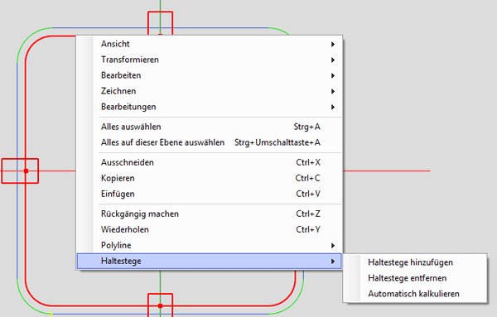Click the red tab square at the bottom of the contour
Viewport: 497px width, 317px height.
161,305
